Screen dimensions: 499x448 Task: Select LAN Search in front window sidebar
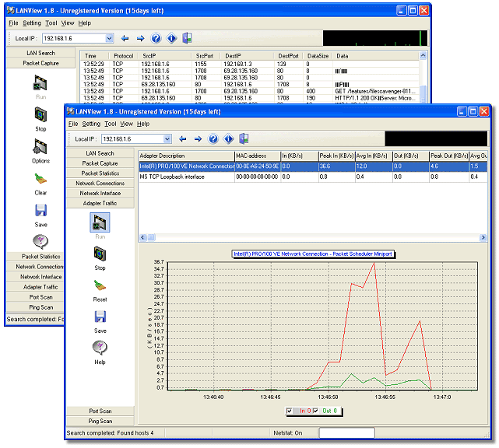pyautogui.click(x=100, y=153)
